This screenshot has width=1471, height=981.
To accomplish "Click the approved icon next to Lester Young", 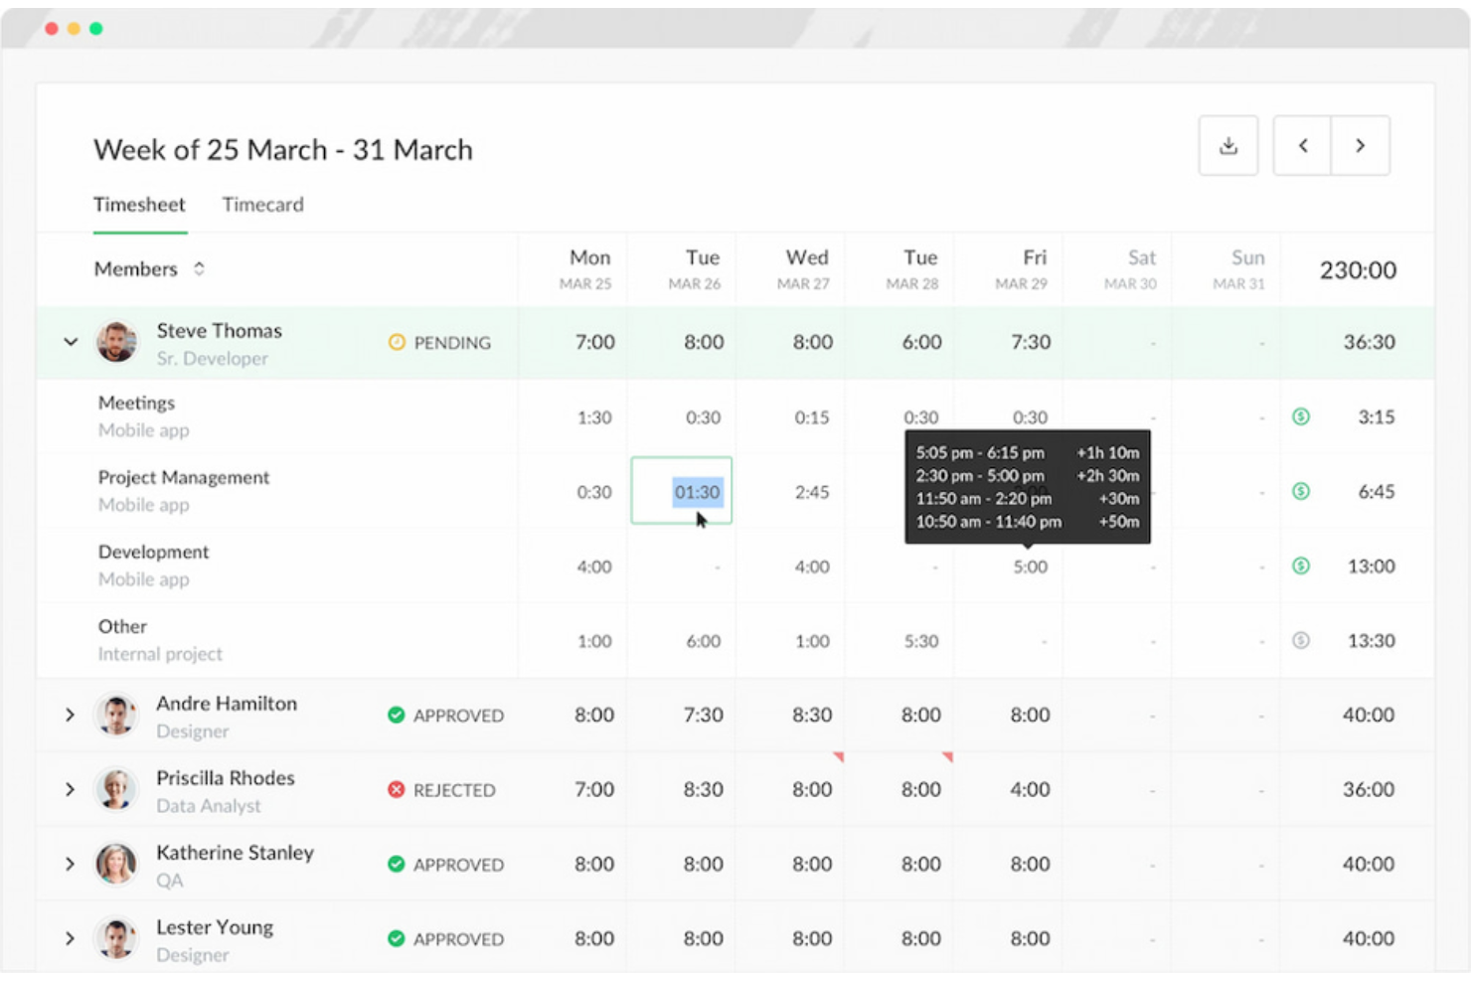I will coord(397,938).
